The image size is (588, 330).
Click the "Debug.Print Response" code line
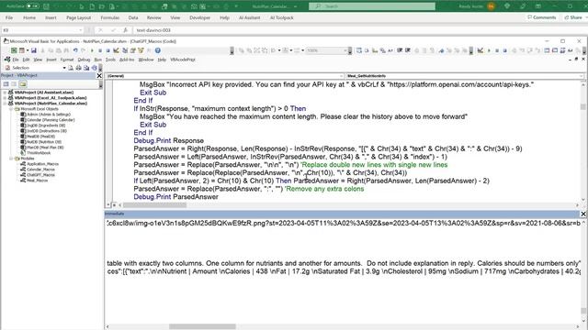[x=169, y=140]
